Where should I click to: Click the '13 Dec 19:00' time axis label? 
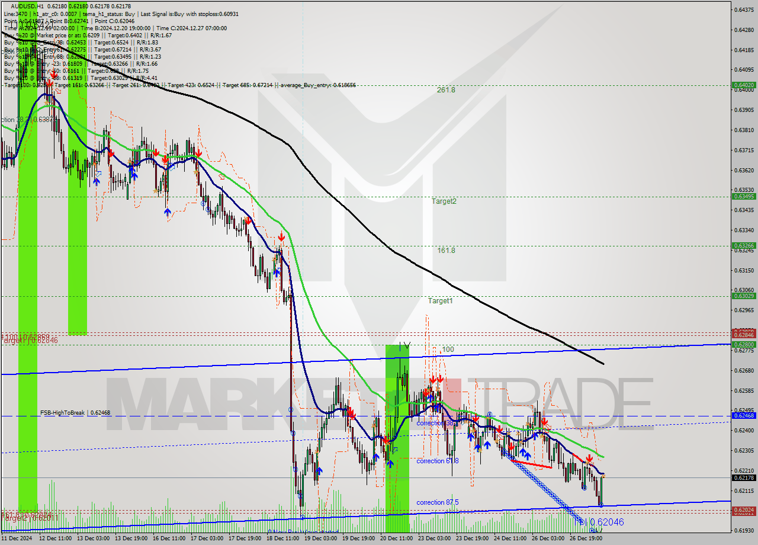coord(131,538)
